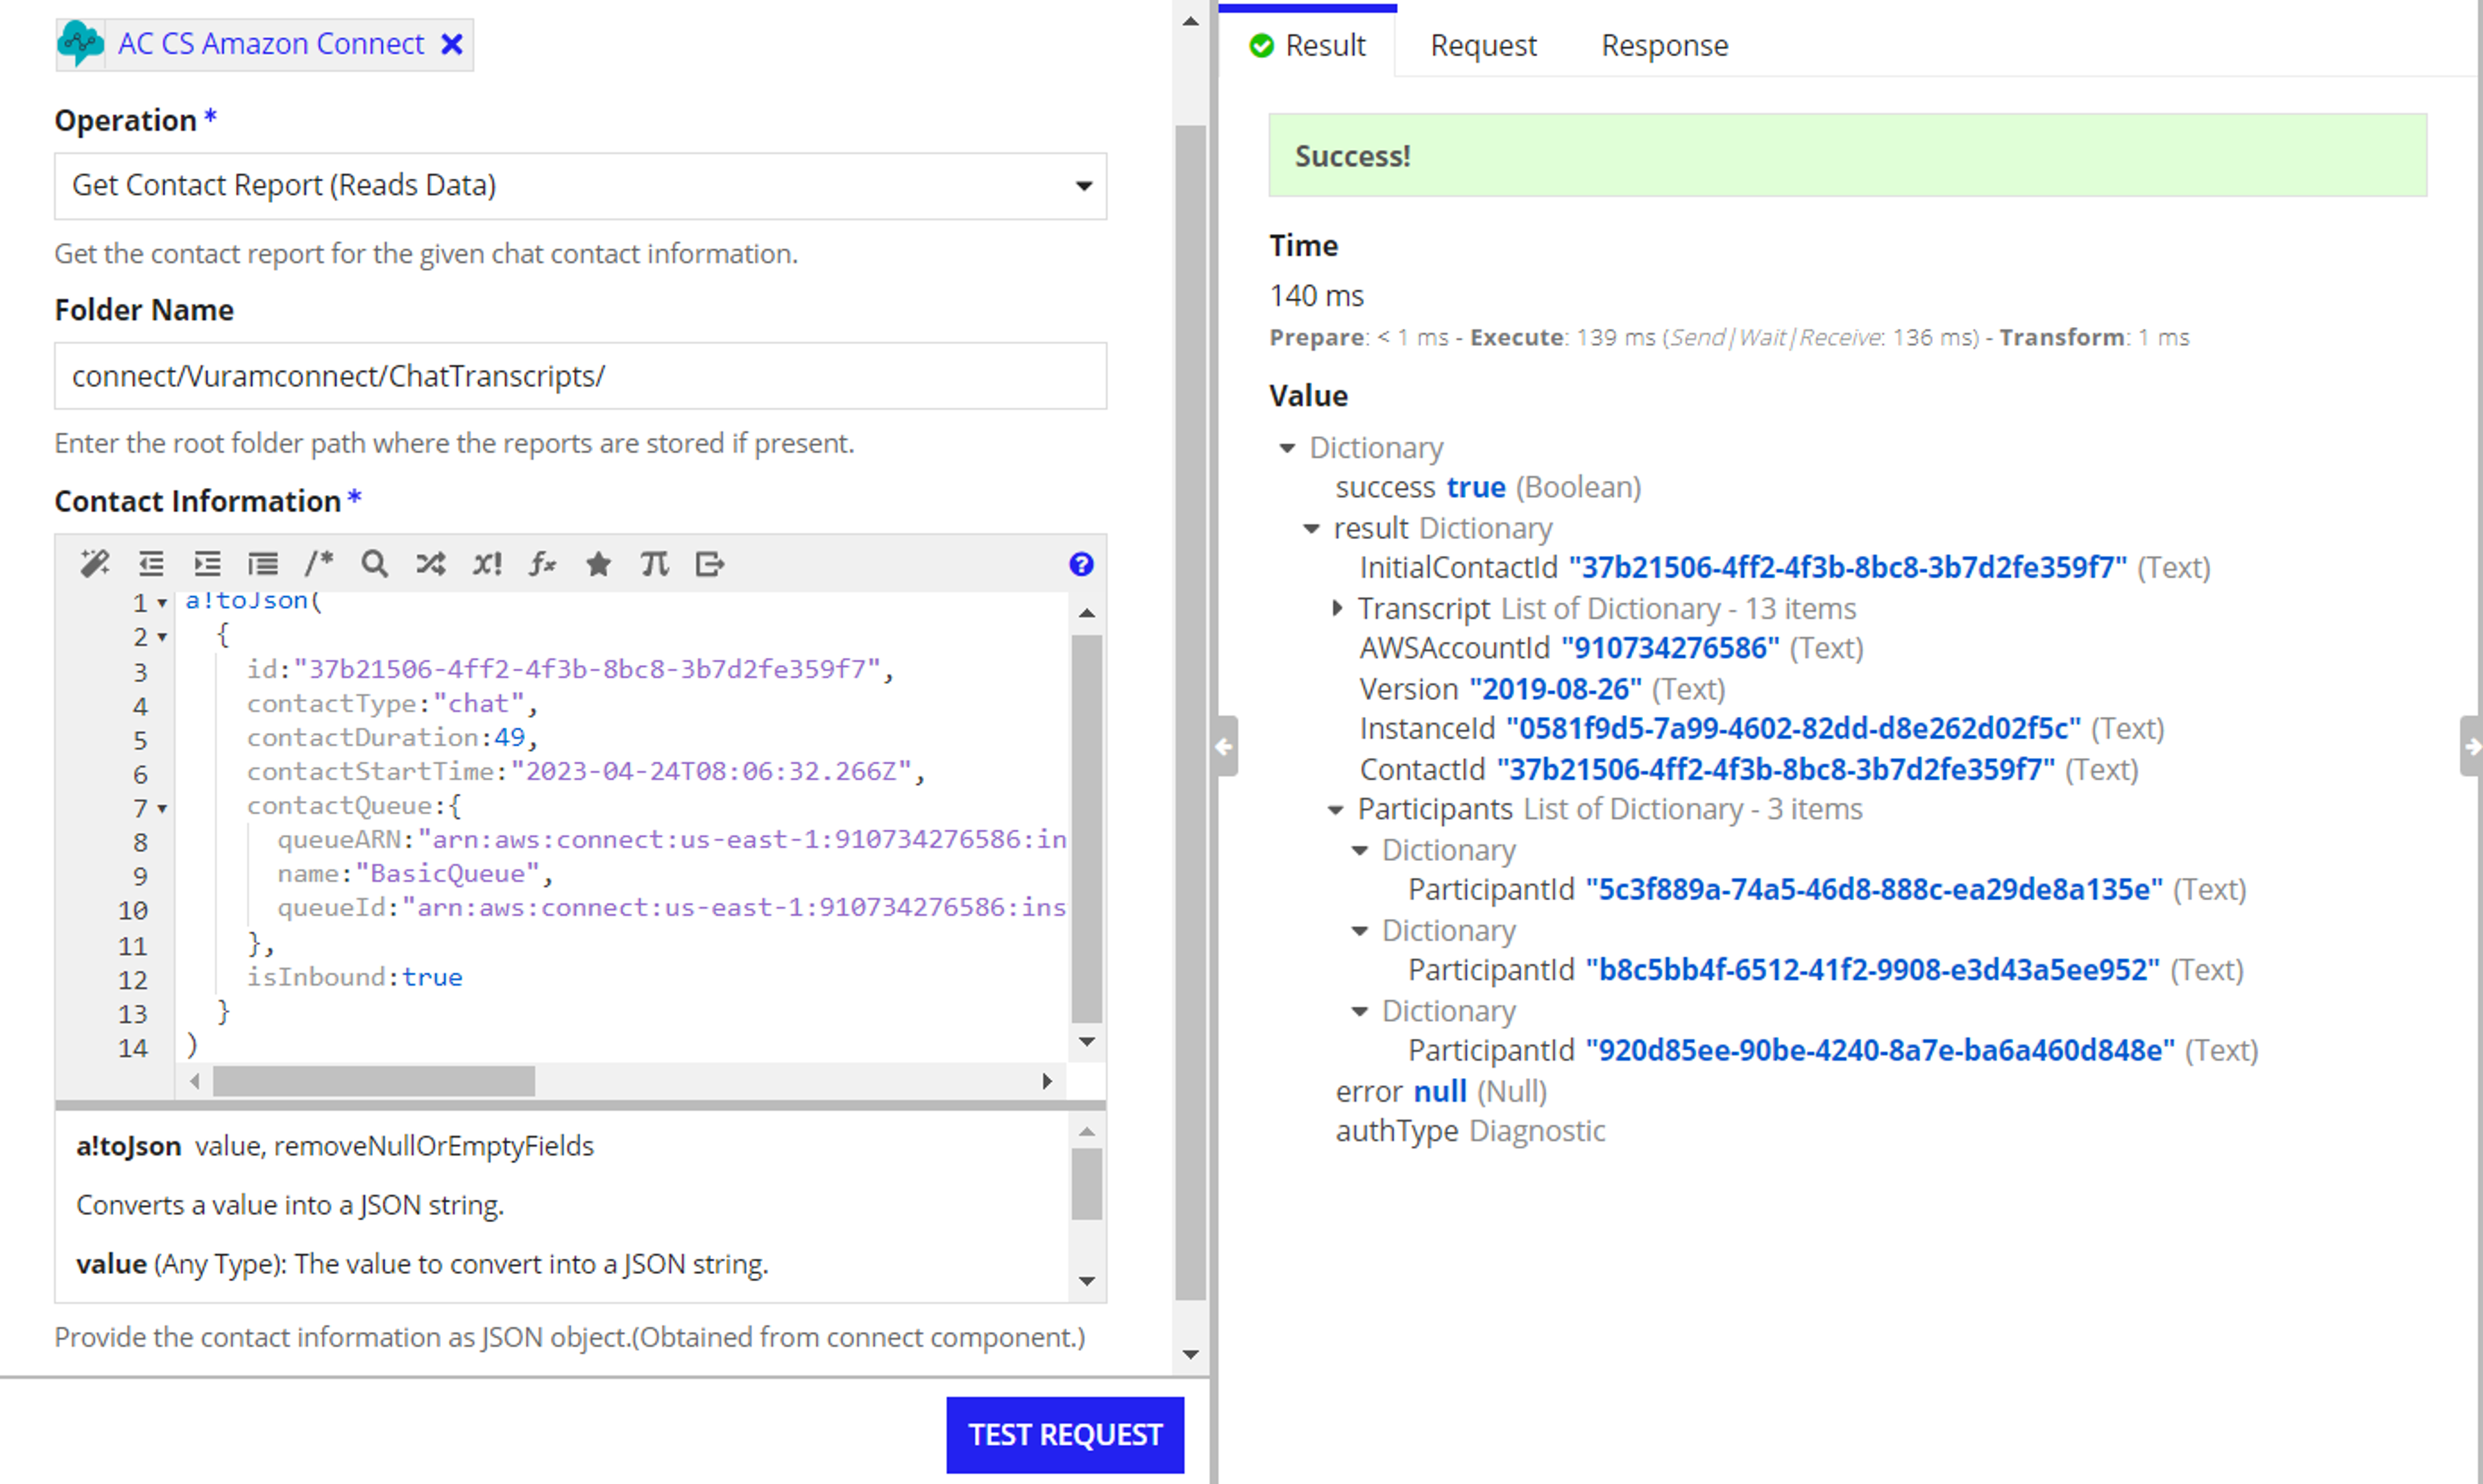Click the Amazon Connect cloud logo icon

(x=80, y=44)
